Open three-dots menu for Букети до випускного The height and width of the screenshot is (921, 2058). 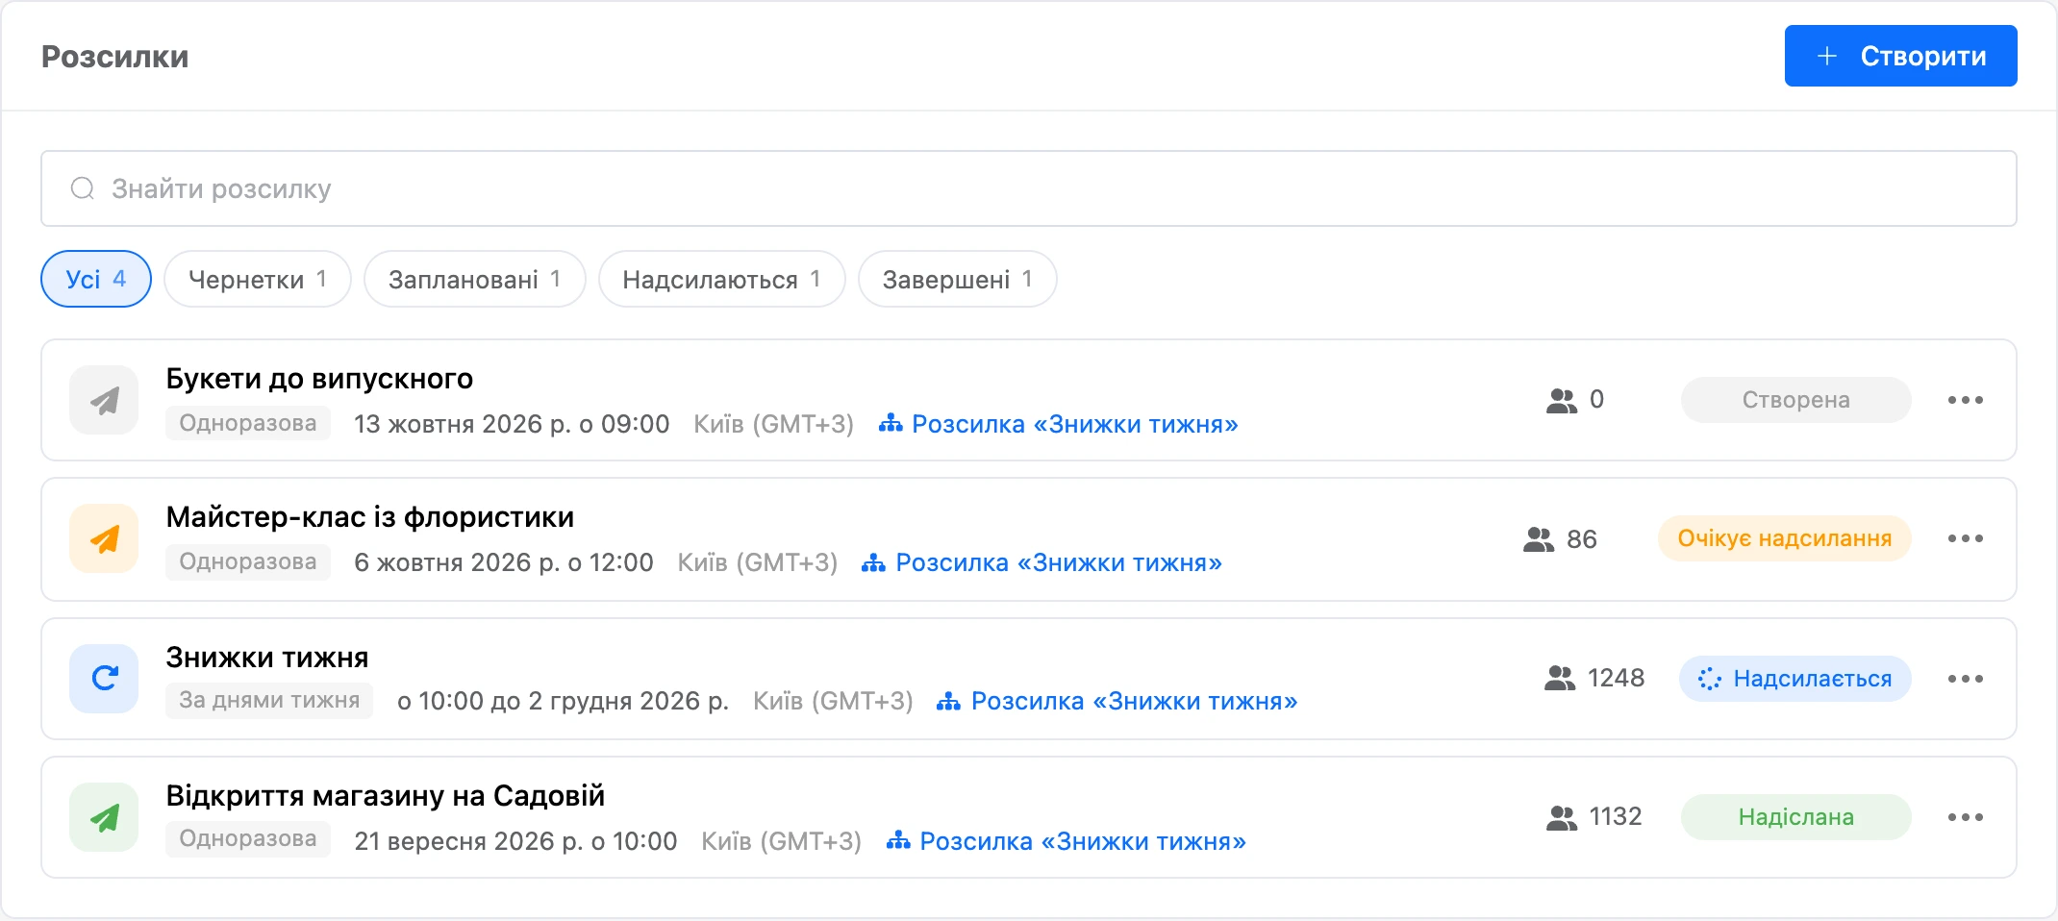pyautogui.click(x=1965, y=400)
